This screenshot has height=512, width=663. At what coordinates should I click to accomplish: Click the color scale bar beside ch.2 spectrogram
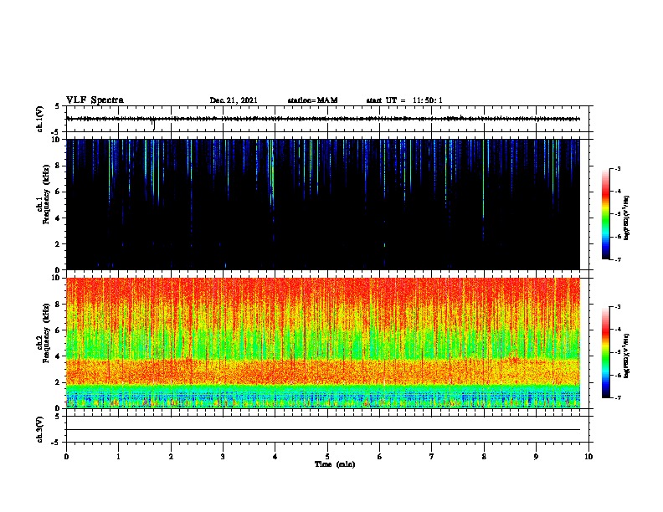[606, 352]
